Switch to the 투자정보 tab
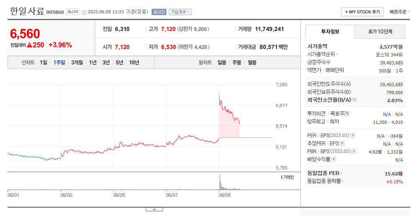This screenshot has height=216, width=414. [330, 32]
